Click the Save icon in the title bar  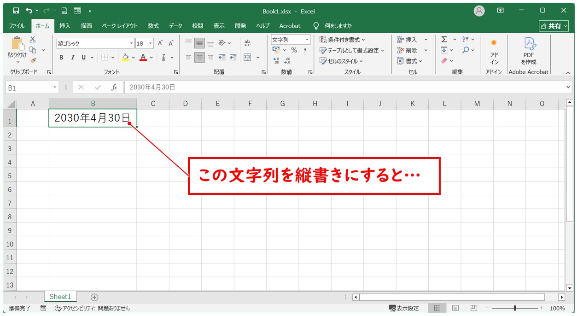point(16,10)
